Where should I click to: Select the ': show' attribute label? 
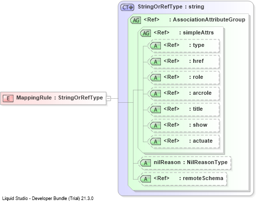coord(198,125)
